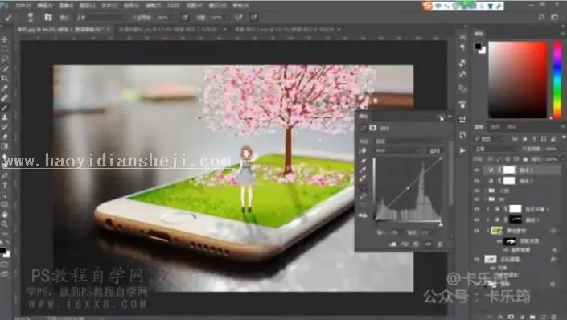This screenshot has width=567, height=320.
Task: Click the Auto button in Curves panel
Action: (435, 151)
